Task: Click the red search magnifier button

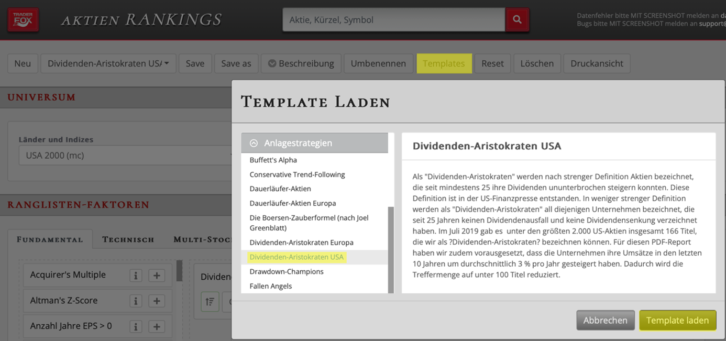Action: (517, 20)
